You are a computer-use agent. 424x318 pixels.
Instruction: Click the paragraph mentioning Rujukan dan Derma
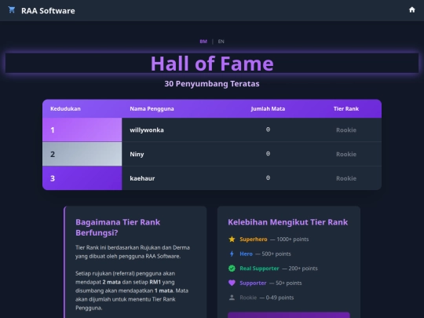(x=133, y=252)
